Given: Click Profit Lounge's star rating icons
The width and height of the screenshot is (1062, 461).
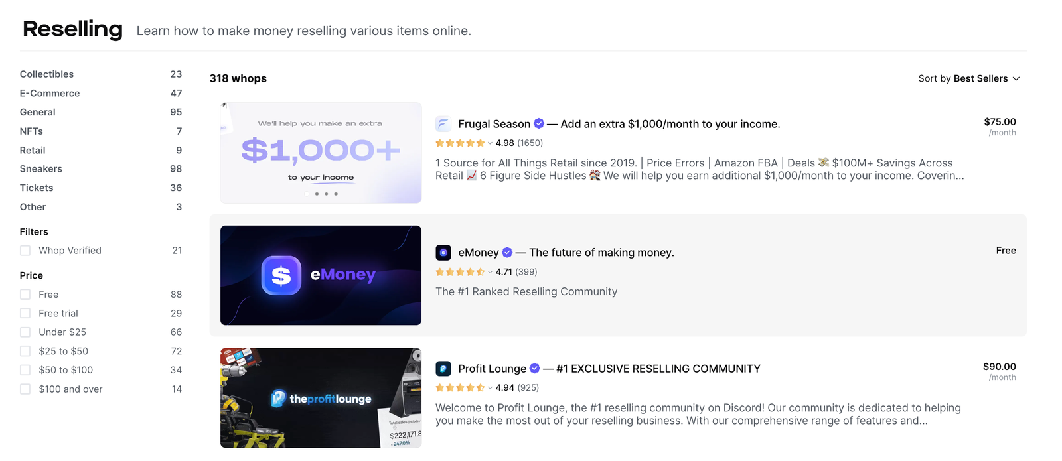Looking at the screenshot, I should (x=460, y=387).
